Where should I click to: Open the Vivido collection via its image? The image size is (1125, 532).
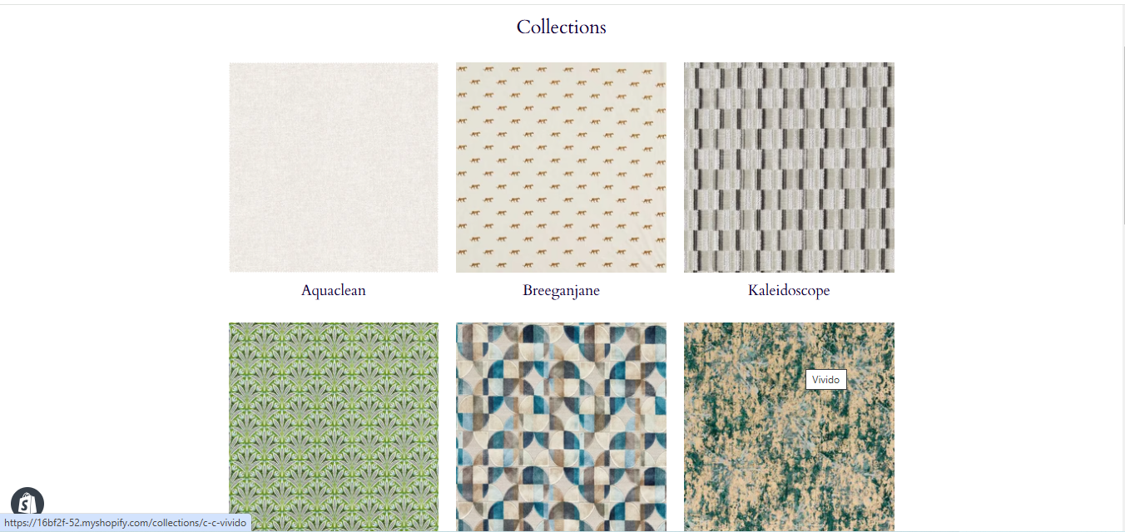[x=789, y=427]
